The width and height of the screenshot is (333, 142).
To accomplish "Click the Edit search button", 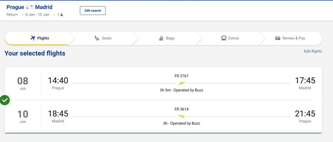I will click(93, 10).
